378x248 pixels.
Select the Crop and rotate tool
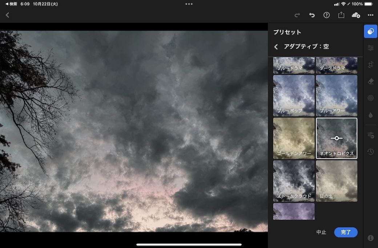click(x=370, y=65)
